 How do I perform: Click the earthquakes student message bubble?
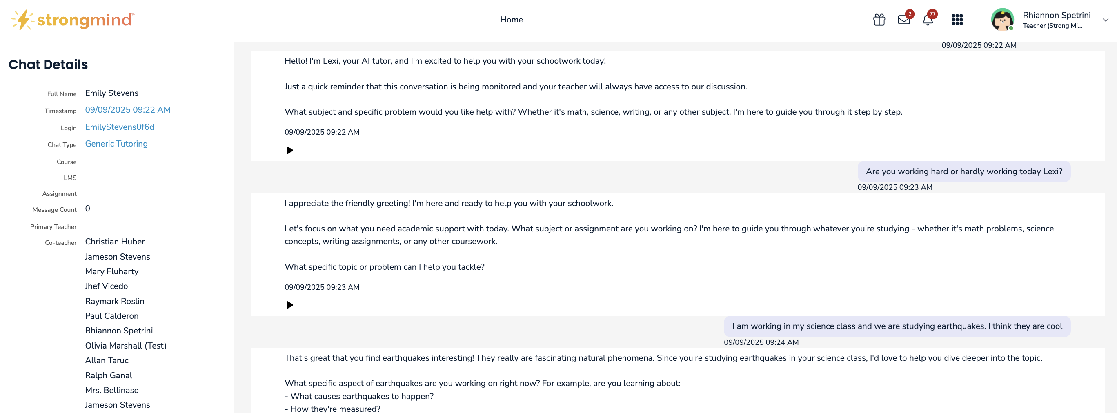897,326
